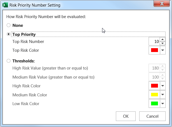Open the Low Risk Color dropdown arrow
Viewport: 172px width, 127px height.
[163, 104]
